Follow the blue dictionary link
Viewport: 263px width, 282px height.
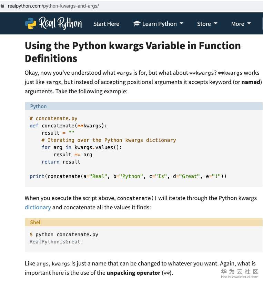38,207
